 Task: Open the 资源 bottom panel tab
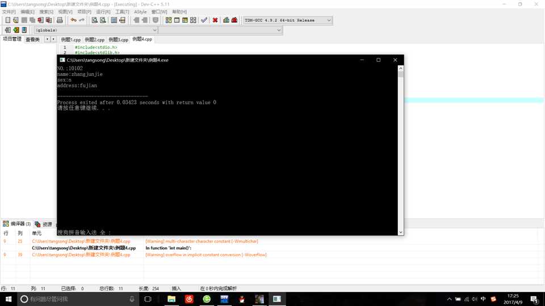(44, 224)
